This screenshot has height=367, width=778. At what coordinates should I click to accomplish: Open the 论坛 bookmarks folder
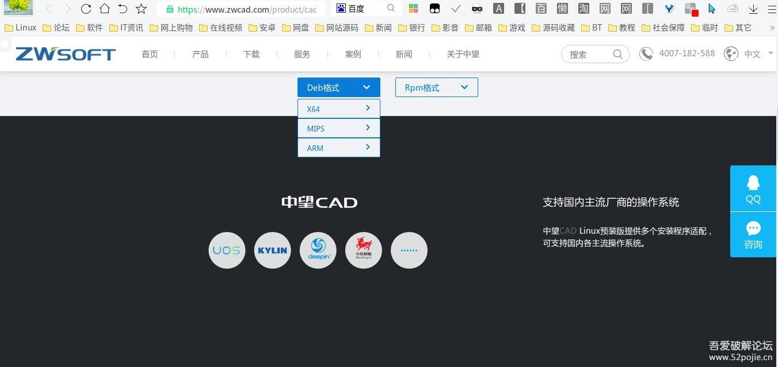click(x=56, y=28)
